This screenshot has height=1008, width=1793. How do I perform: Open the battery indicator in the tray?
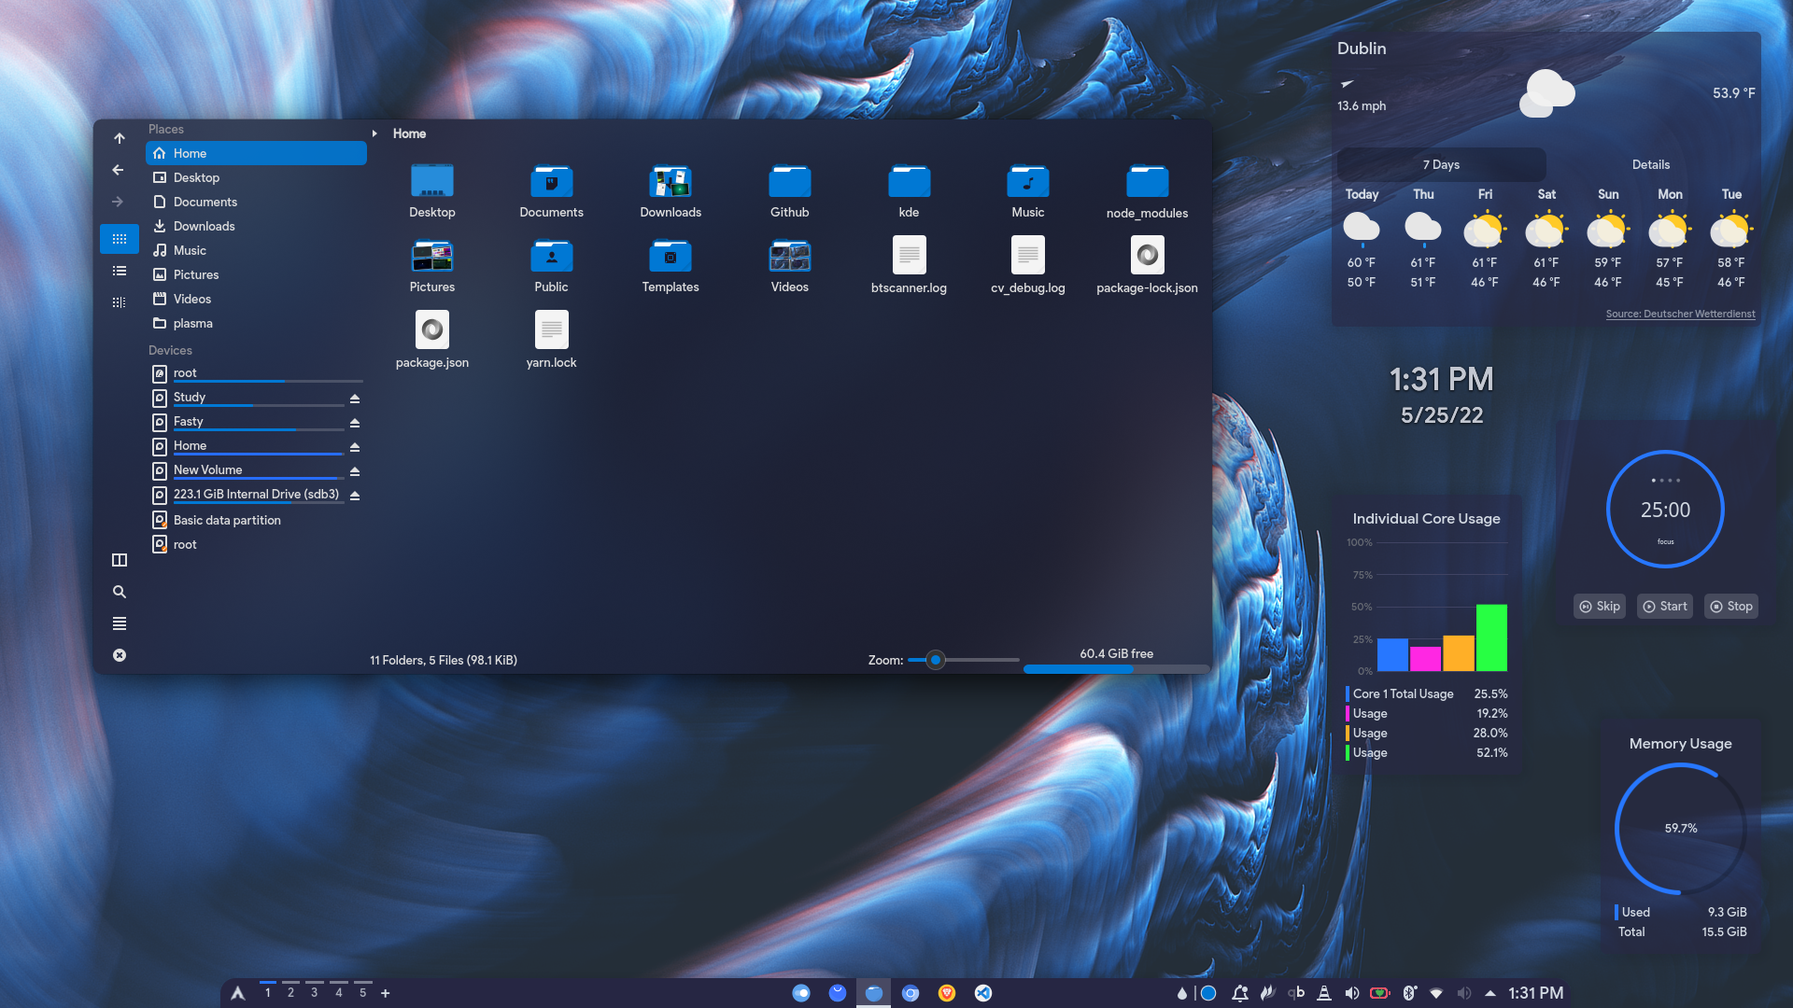(1380, 993)
